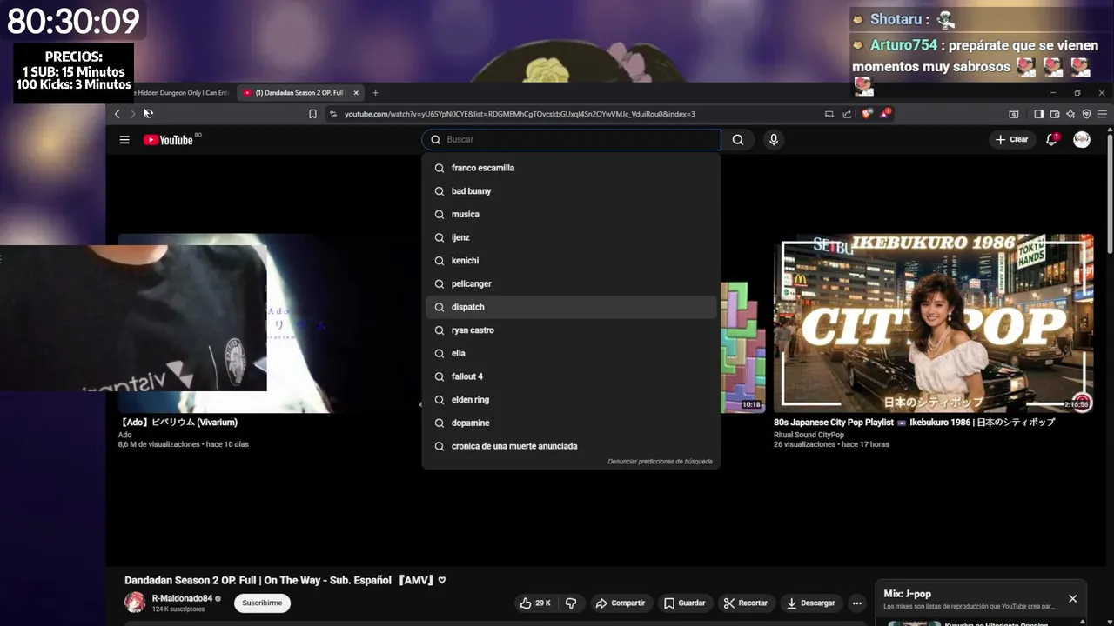Go to YouTube home via the logo
This screenshot has height=626, width=1114.
168,140
